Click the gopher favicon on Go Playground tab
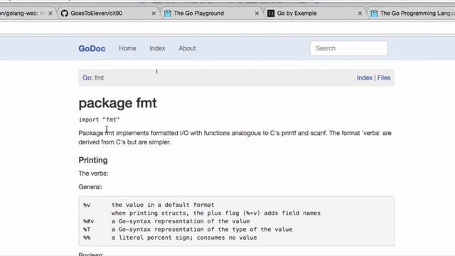The height and width of the screenshot is (256, 455). tap(168, 14)
